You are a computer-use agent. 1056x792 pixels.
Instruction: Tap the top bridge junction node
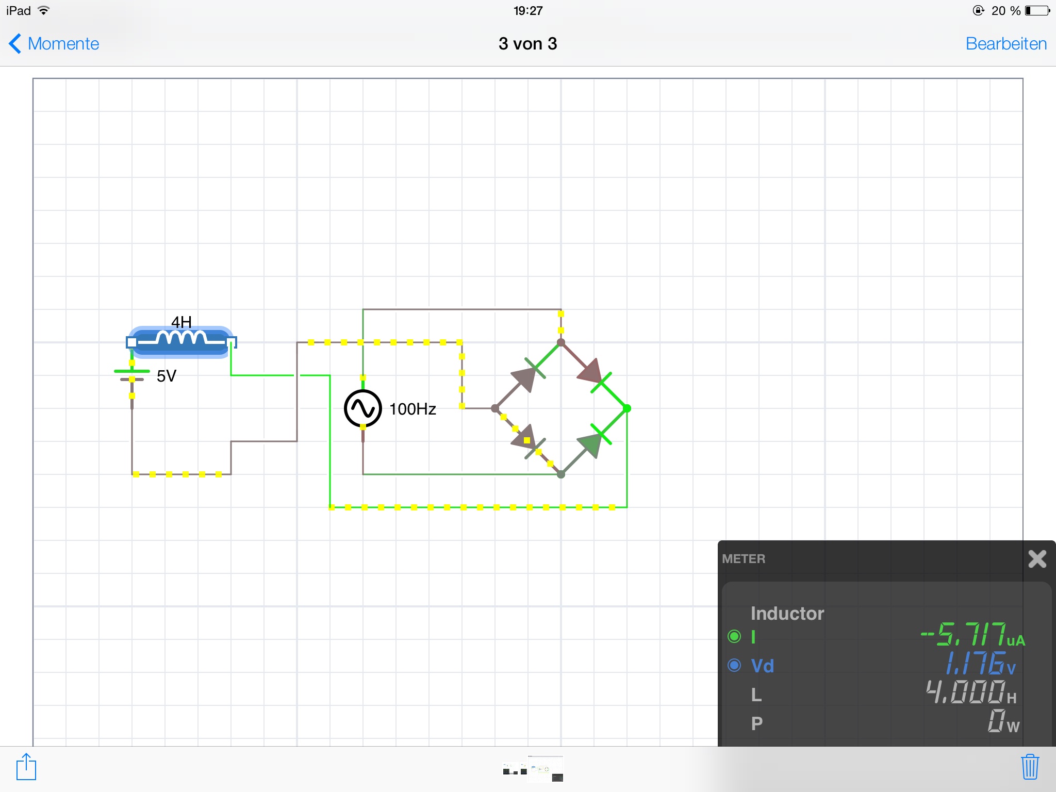(561, 342)
